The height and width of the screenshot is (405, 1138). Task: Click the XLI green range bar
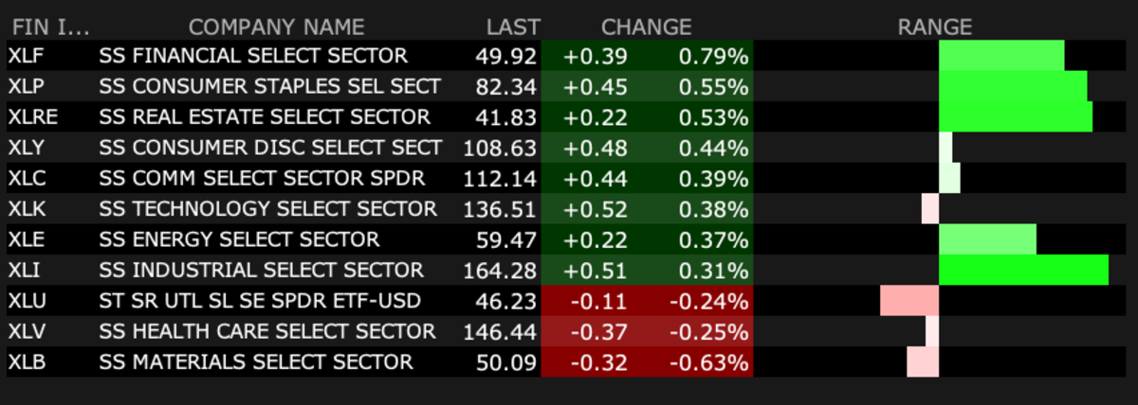pos(1023,270)
